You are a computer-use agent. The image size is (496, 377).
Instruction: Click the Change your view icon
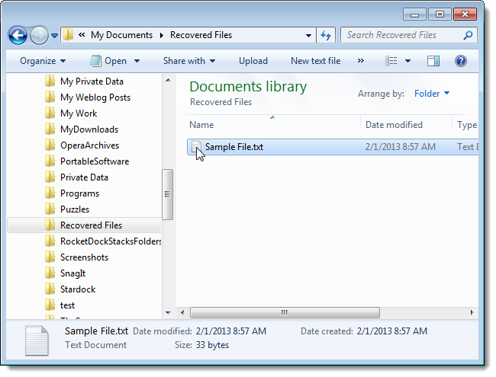click(x=391, y=61)
